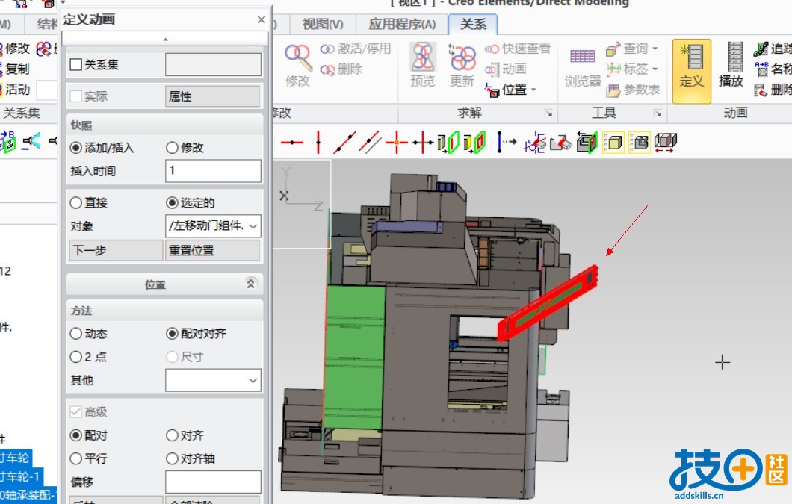Click the 插入时间 input field
The image size is (792, 504).
pyautogui.click(x=213, y=171)
